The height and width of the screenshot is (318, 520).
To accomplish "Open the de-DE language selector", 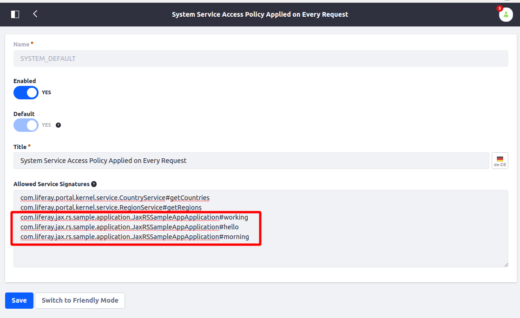I will coord(500,161).
